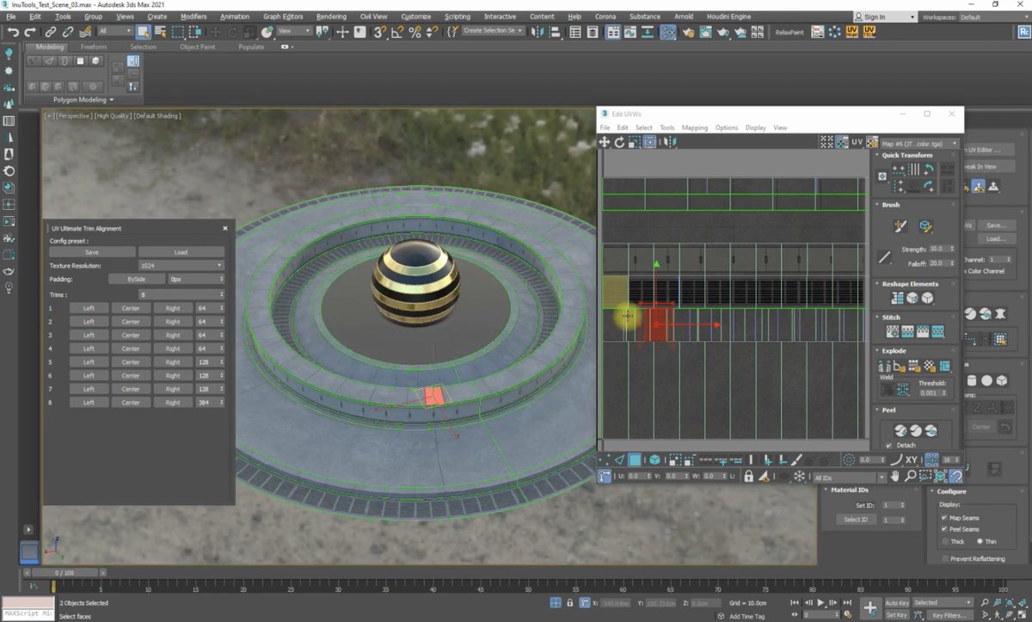Open the Selected key filter dropdown
This screenshot has height=622, width=1032.
click(x=943, y=602)
